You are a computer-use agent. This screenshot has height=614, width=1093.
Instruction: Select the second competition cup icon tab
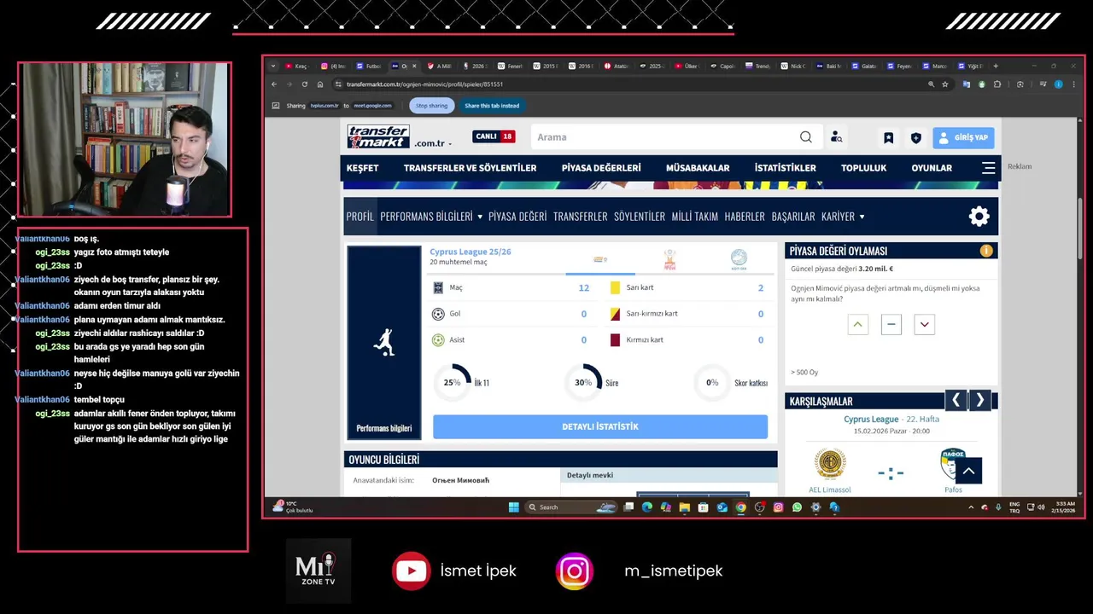[x=669, y=259]
